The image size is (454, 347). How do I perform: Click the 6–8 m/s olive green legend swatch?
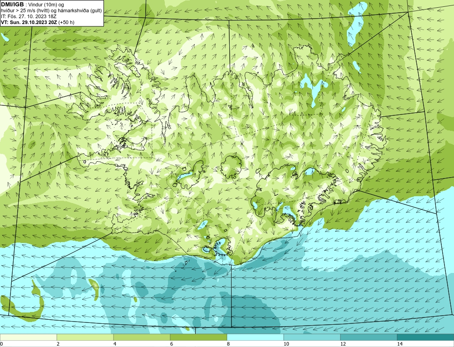click(x=199, y=337)
